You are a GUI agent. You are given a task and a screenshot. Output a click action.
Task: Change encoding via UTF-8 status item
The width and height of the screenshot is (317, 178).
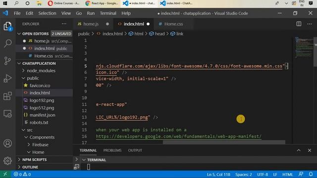click(x=263, y=175)
